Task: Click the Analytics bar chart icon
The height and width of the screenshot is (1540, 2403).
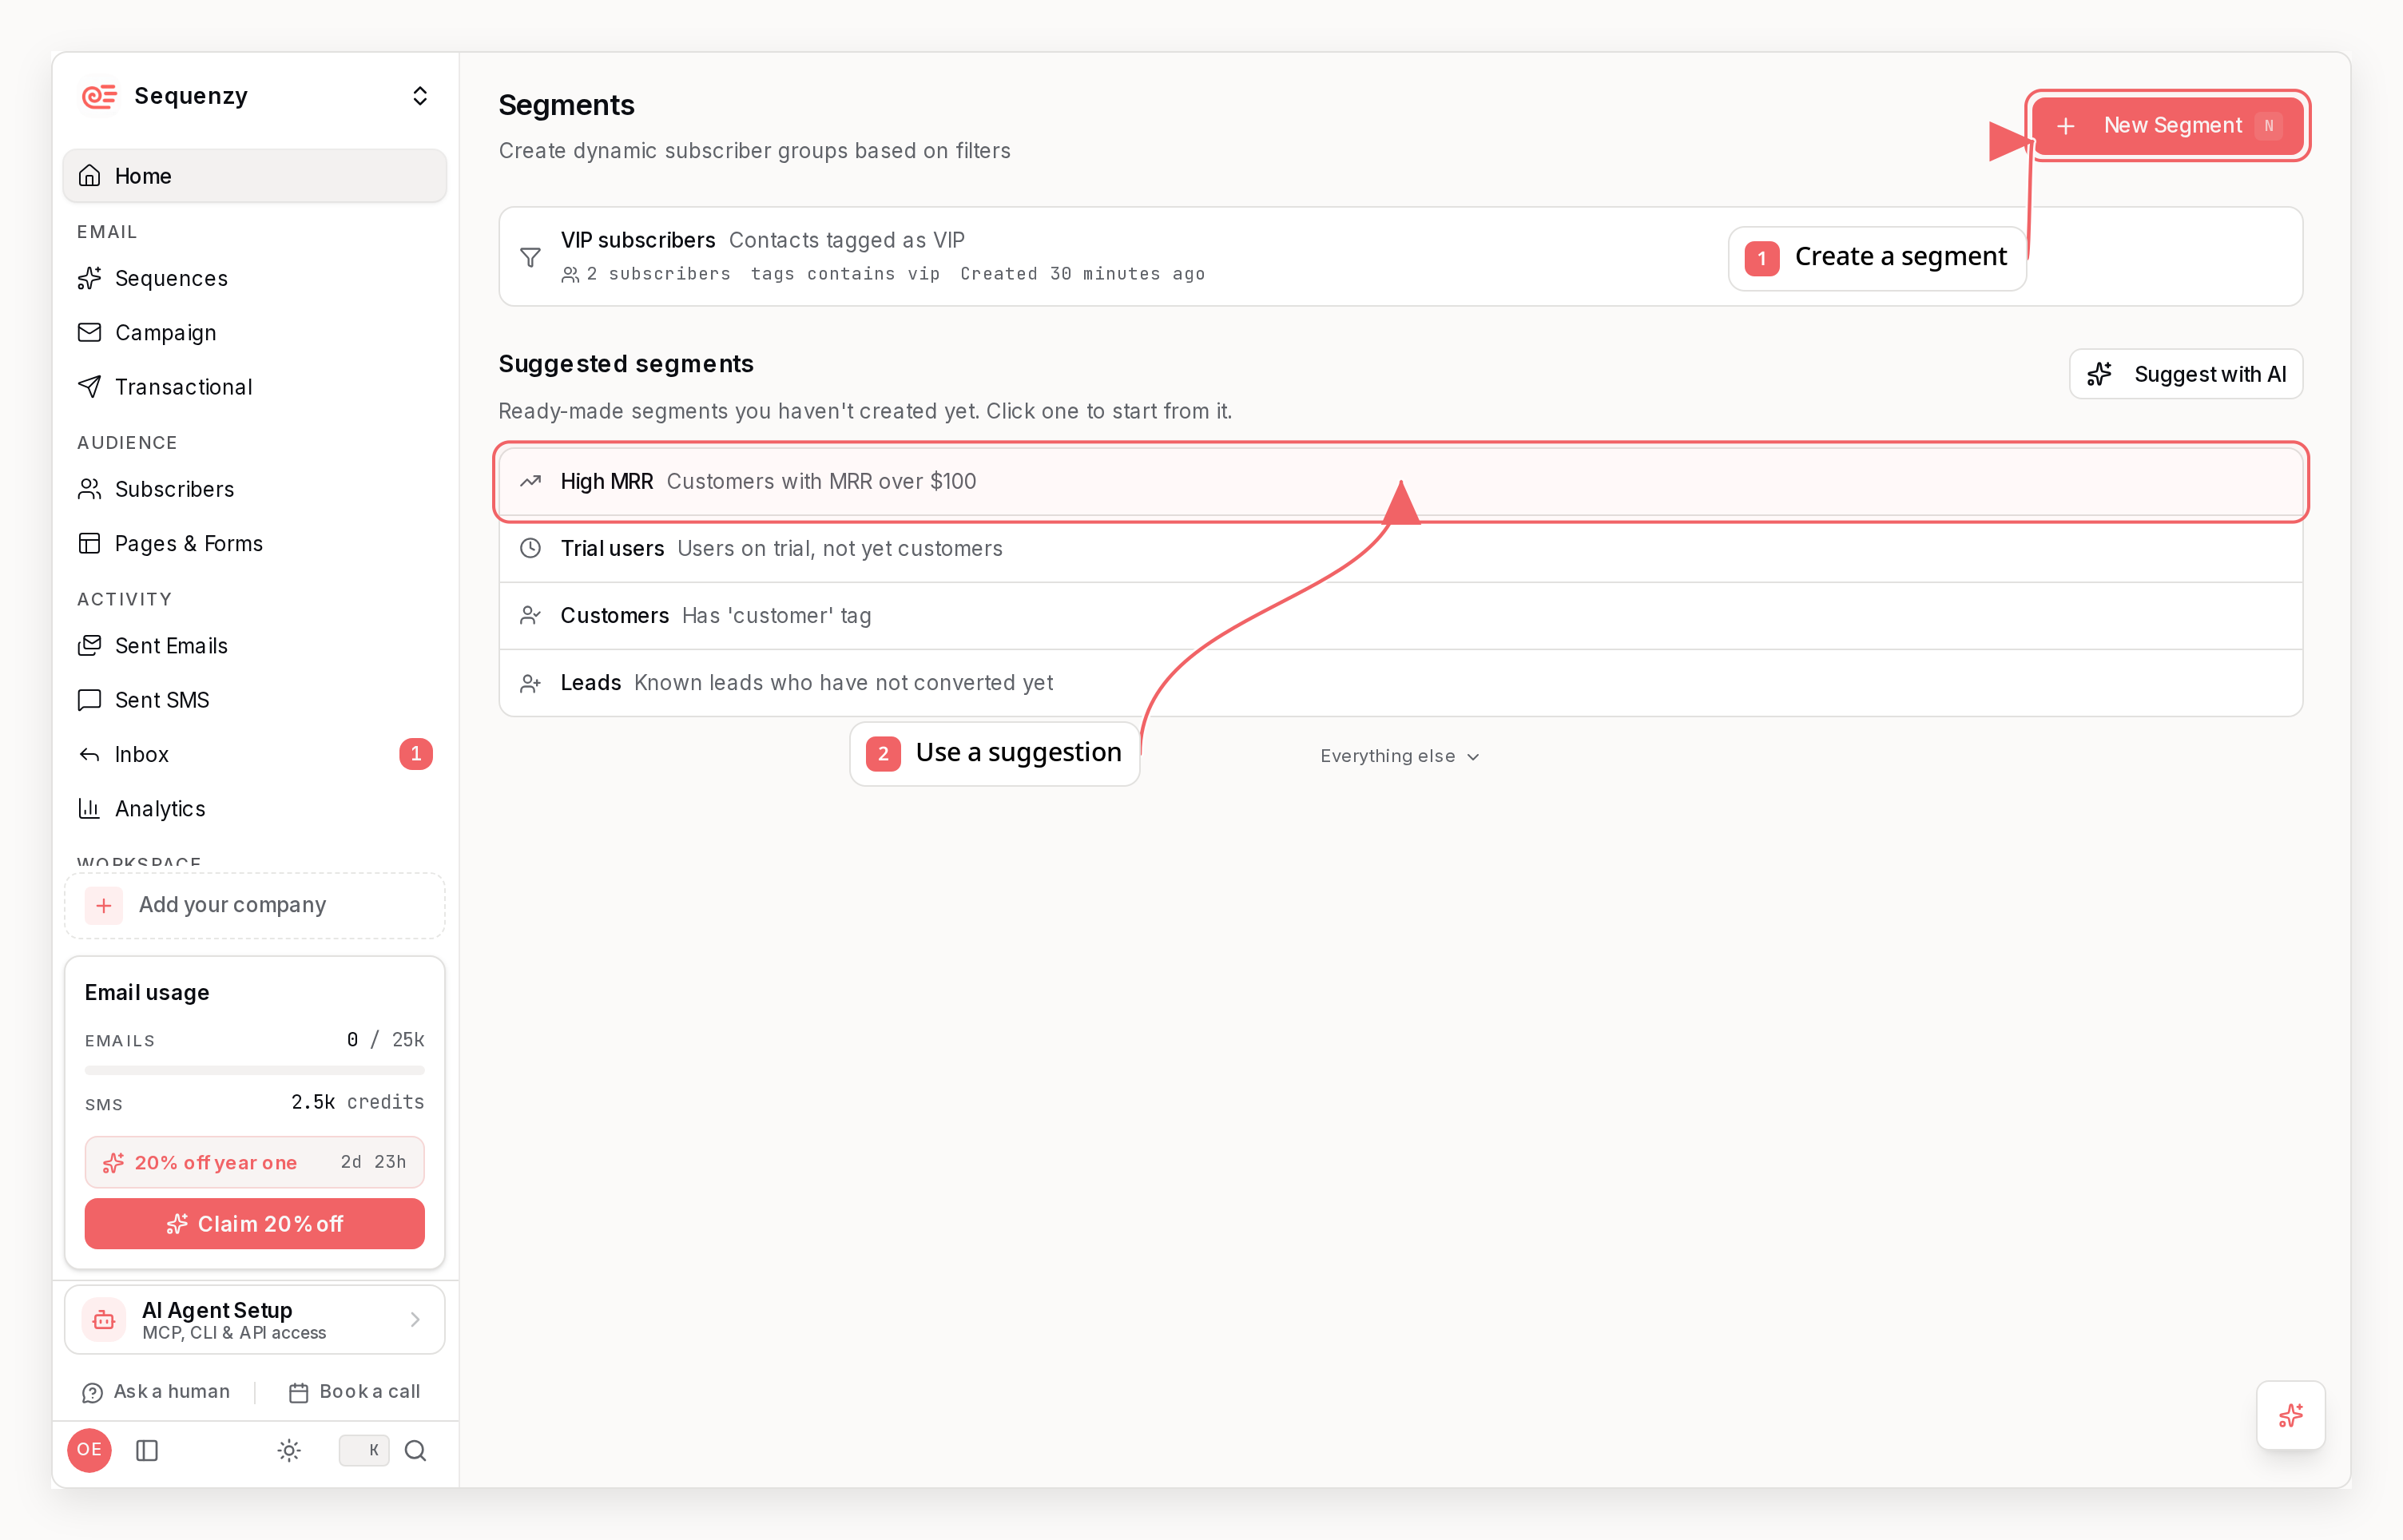Action: click(x=90, y=808)
